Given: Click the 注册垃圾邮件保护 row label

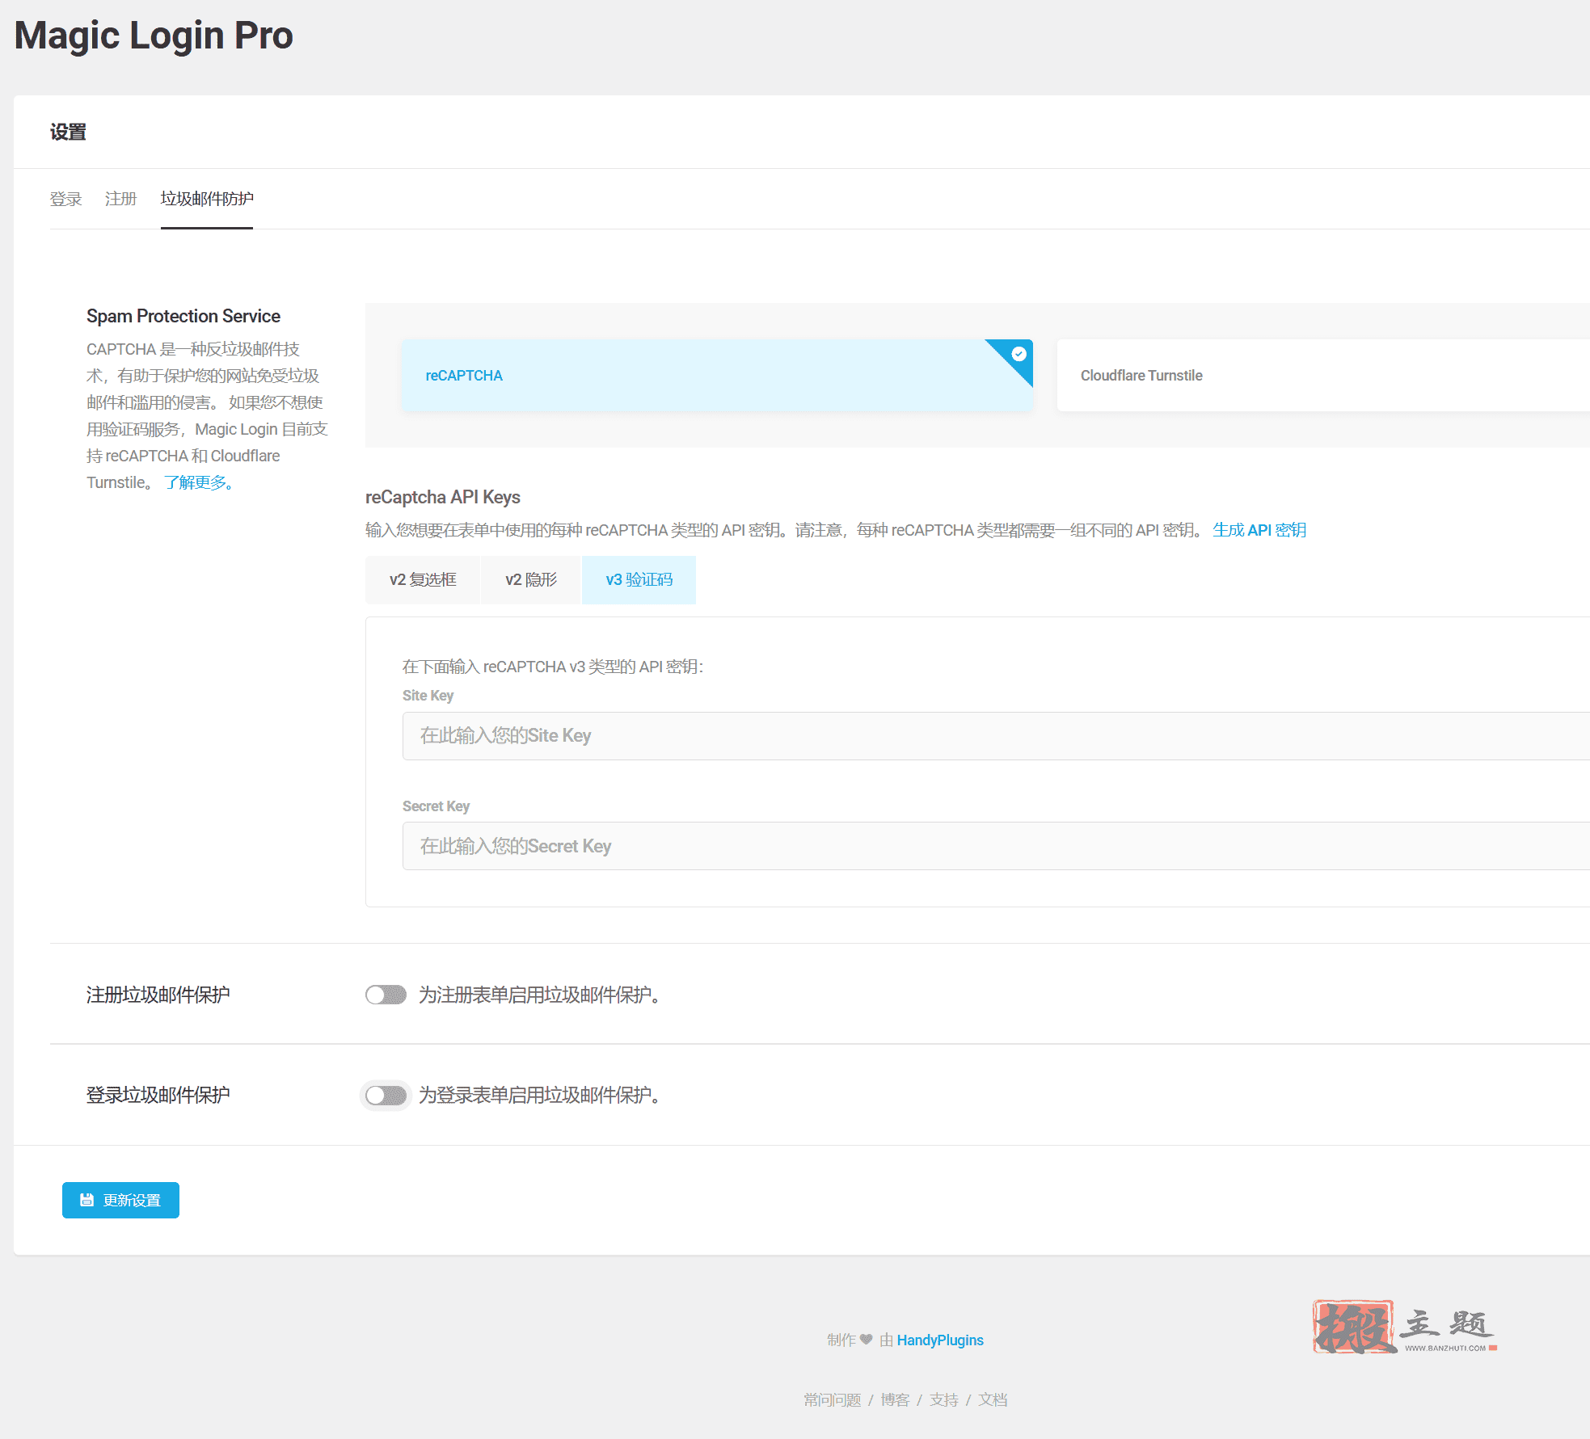Looking at the screenshot, I should [158, 995].
